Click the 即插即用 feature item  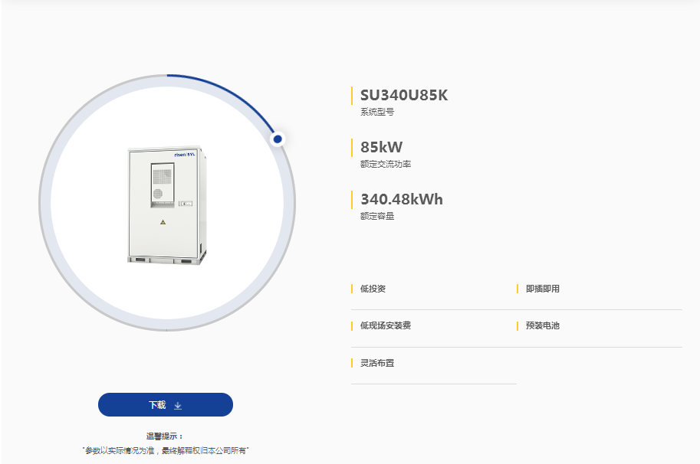542,289
